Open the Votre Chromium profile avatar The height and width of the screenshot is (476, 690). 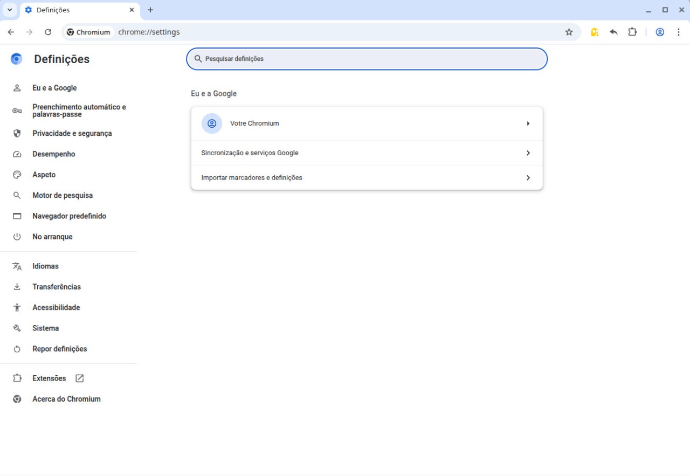211,123
